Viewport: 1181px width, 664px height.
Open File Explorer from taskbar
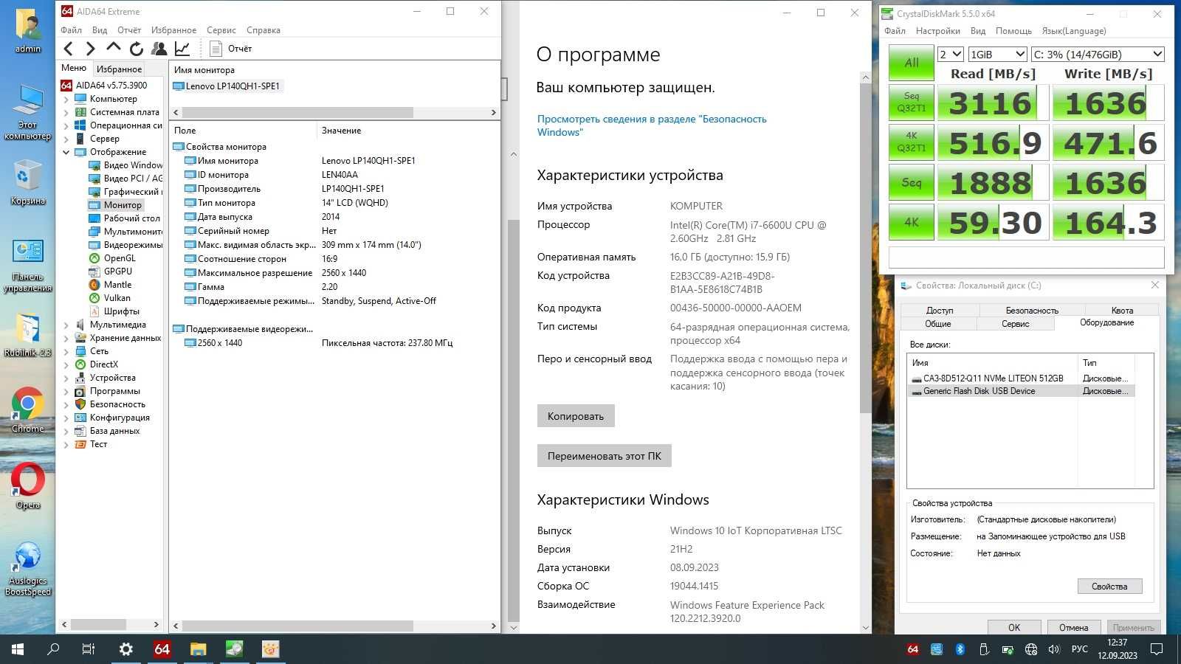pyautogui.click(x=198, y=649)
